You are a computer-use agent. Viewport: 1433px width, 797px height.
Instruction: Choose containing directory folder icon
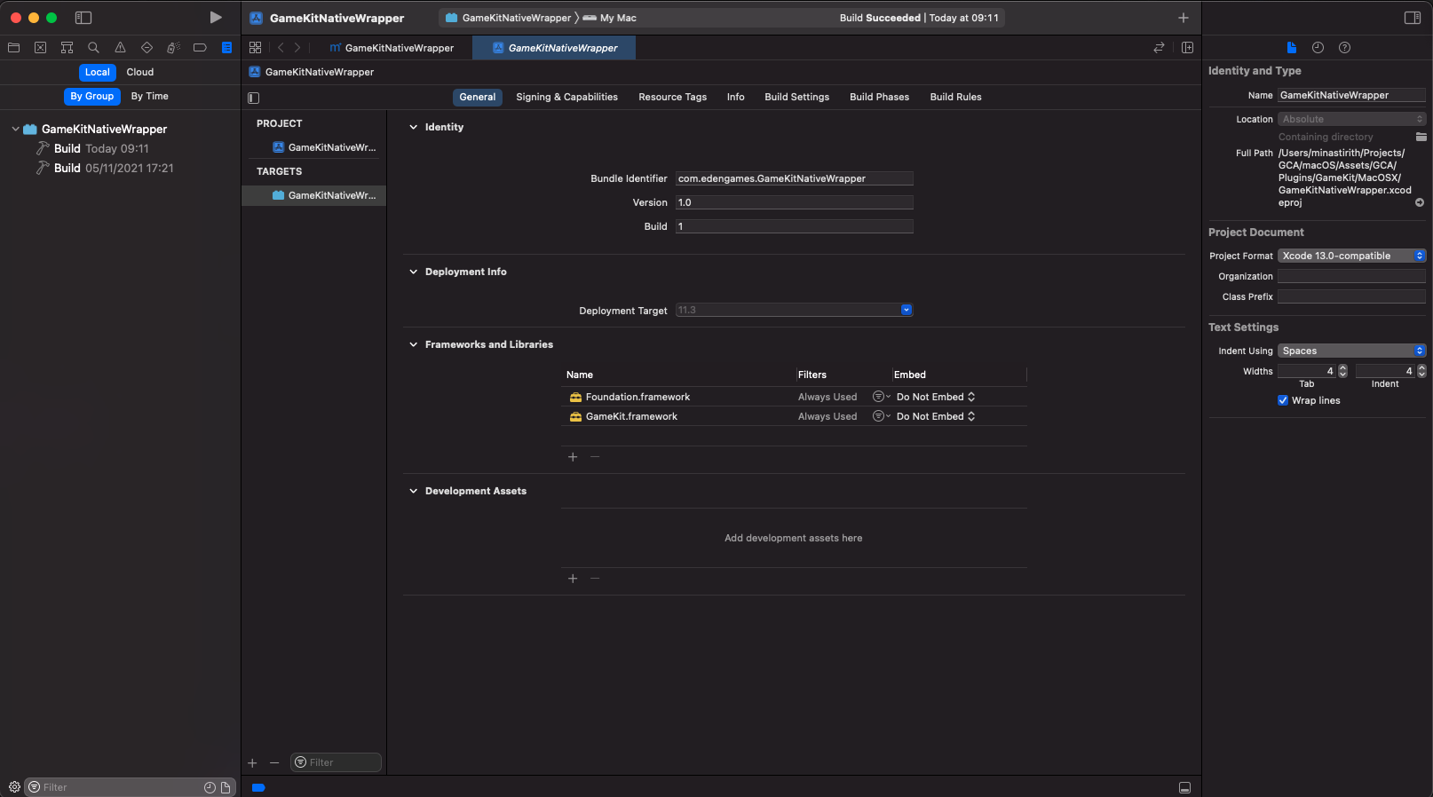pos(1421,137)
